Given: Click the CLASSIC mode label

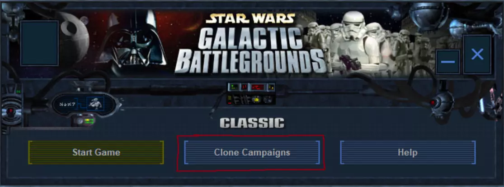Looking at the screenshot, I should click(x=252, y=123).
